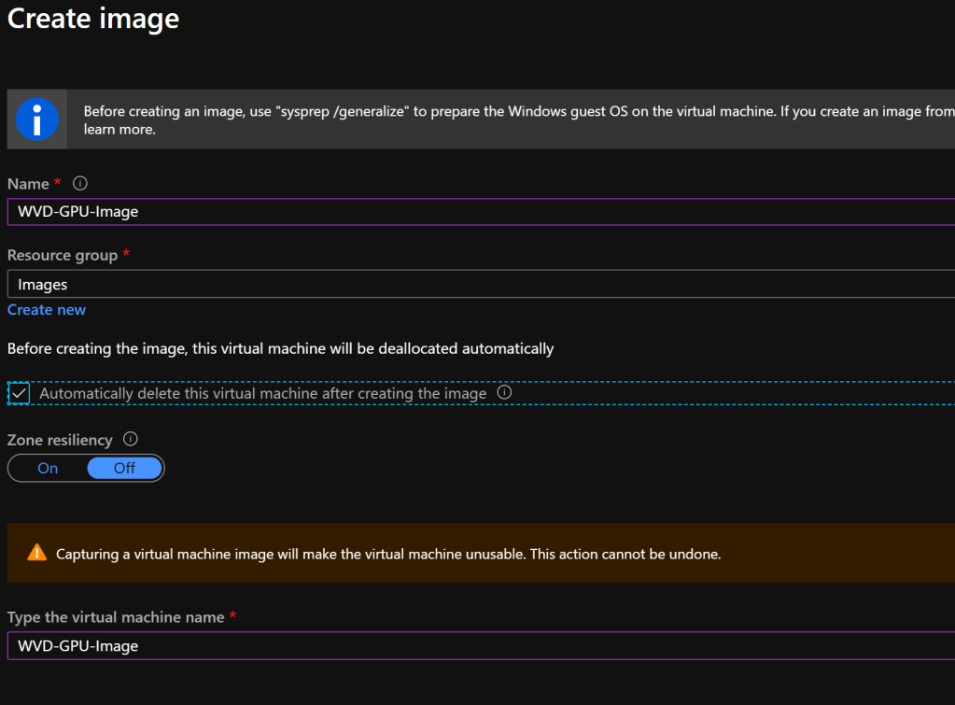The image size is (955, 705).
Task: Click the Name input field
Action: tap(480, 212)
